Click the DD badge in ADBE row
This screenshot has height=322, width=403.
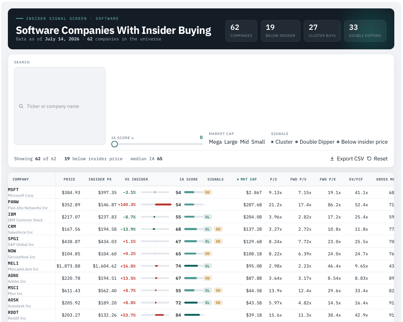click(x=207, y=278)
